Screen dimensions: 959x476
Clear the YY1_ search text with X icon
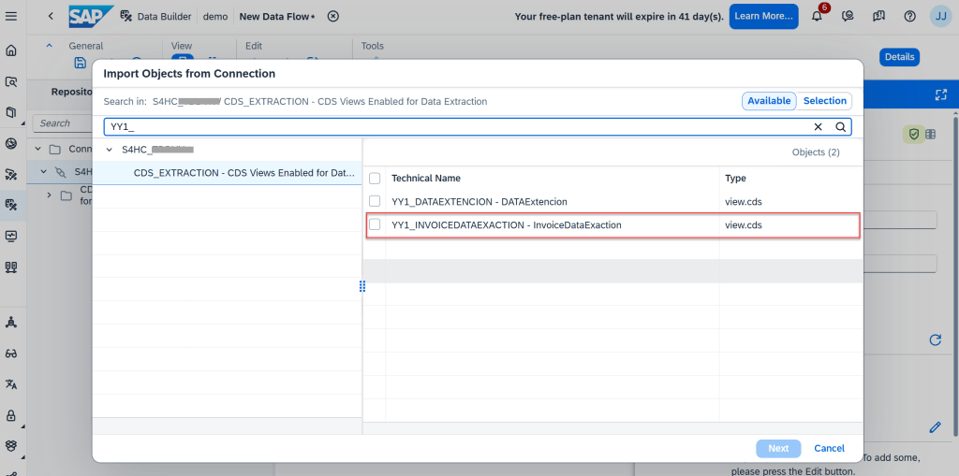click(x=818, y=127)
